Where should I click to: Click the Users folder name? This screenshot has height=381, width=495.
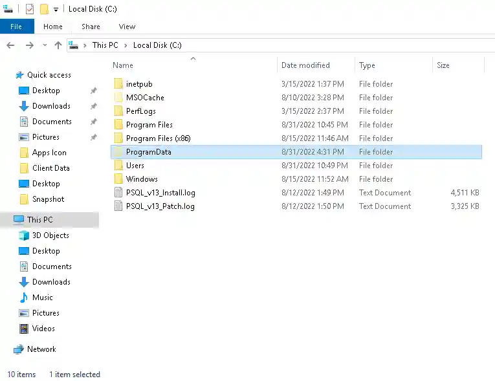tap(135, 166)
